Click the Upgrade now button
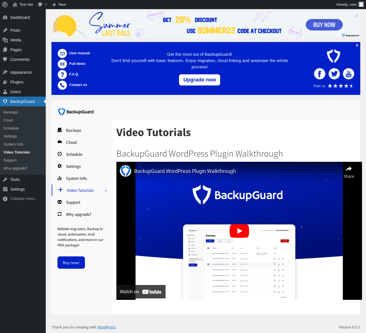Screen dimensions: 366x333 tap(200, 80)
